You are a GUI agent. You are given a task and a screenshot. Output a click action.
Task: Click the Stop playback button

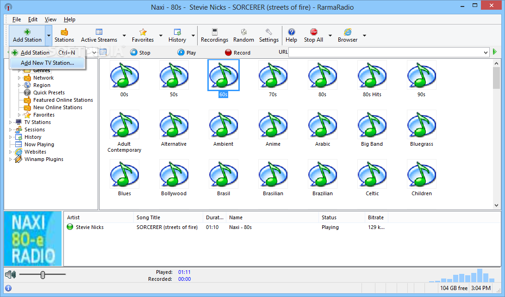(x=140, y=52)
